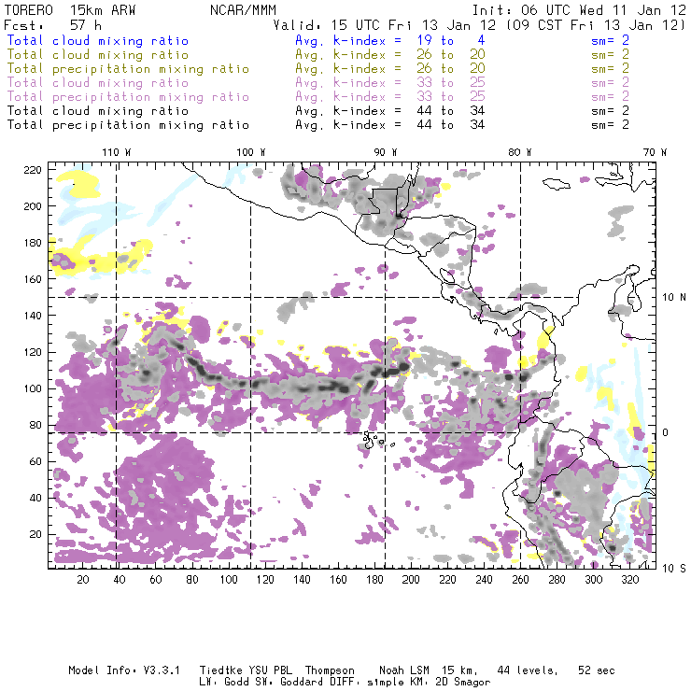
Task: Click the '80 W' longitude label
Action: (x=519, y=152)
